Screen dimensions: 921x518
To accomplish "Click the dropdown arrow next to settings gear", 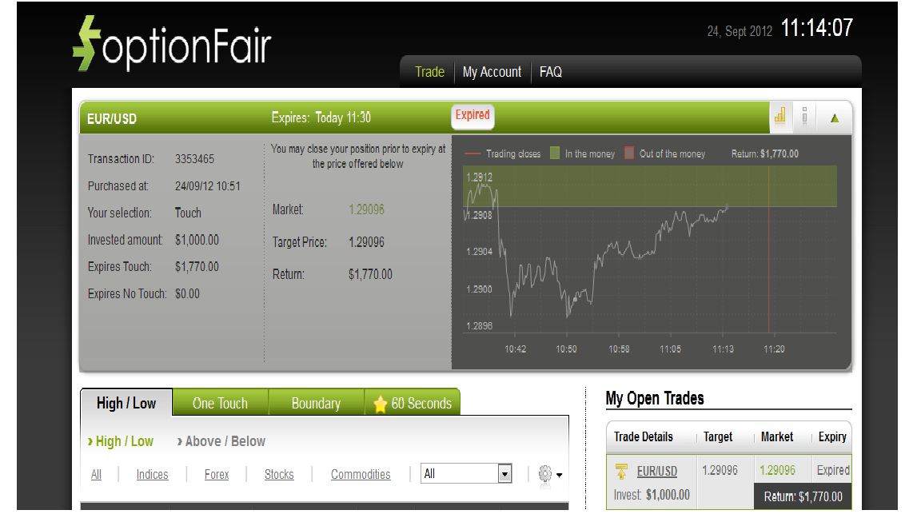I will coord(560,474).
